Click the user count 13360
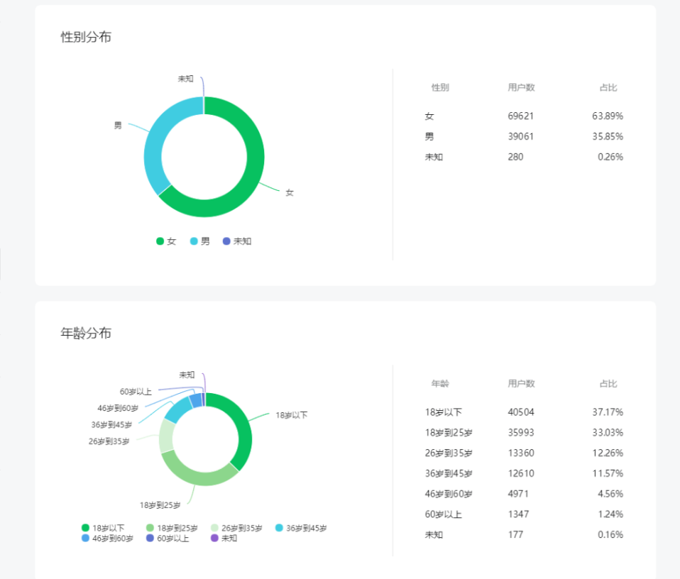This screenshot has height=579, width=680. coord(521,453)
